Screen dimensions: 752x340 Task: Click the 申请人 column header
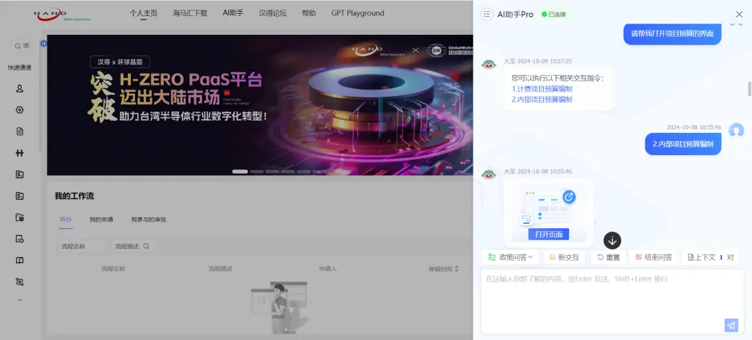pos(328,269)
